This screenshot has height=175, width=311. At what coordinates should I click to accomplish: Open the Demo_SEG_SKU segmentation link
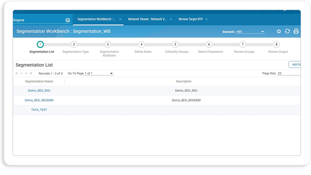tap(39, 90)
